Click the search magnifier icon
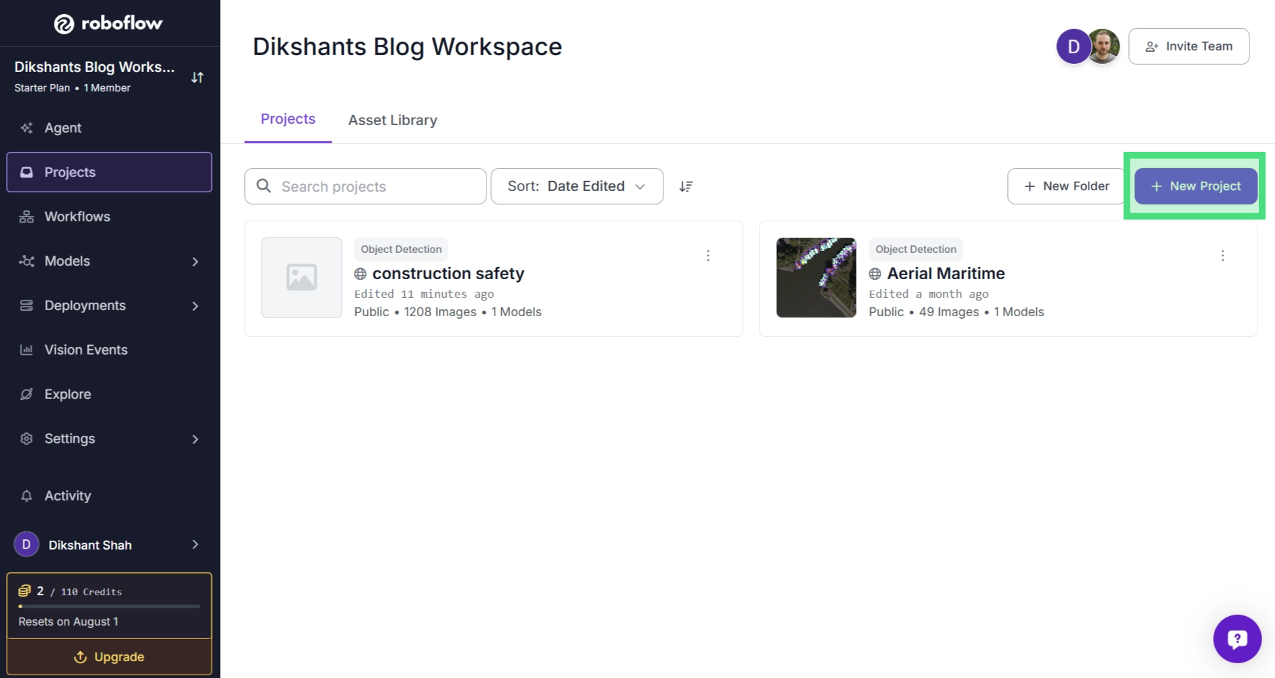 tap(264, 186)
